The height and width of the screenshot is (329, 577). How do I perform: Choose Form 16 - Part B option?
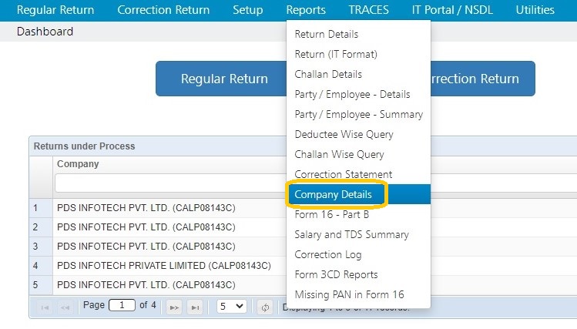[x=331, y=215]
